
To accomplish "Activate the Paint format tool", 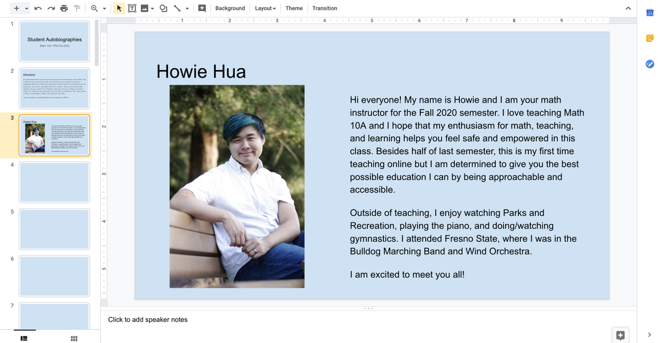I will pyautogui.click(x=76, y=8).
